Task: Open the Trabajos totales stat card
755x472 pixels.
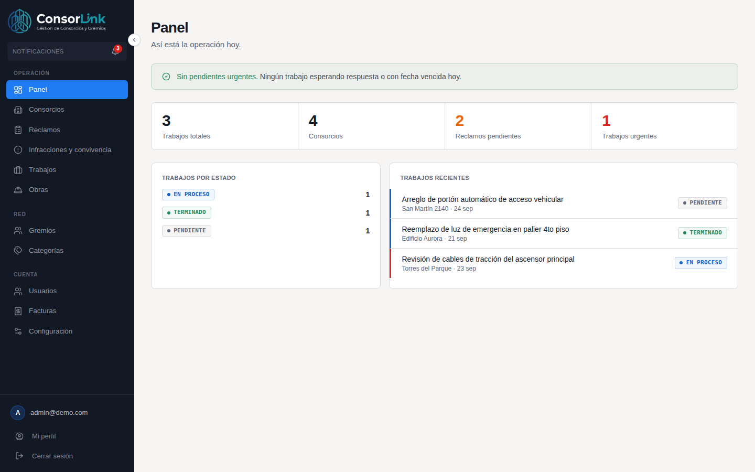Action: (x=224, y=126)
